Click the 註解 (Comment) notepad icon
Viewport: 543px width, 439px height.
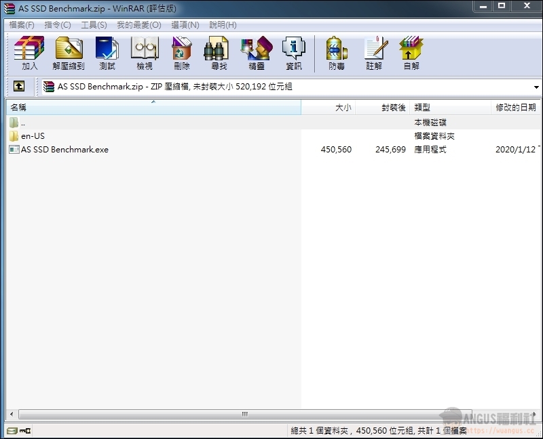374,53
